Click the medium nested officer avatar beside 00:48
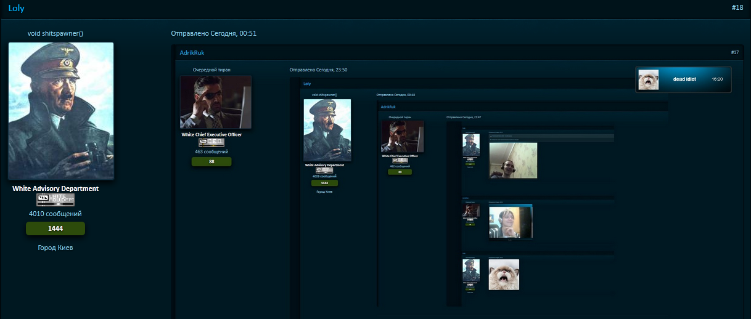This screenshot has width=751, height=319. coord(327,130)
